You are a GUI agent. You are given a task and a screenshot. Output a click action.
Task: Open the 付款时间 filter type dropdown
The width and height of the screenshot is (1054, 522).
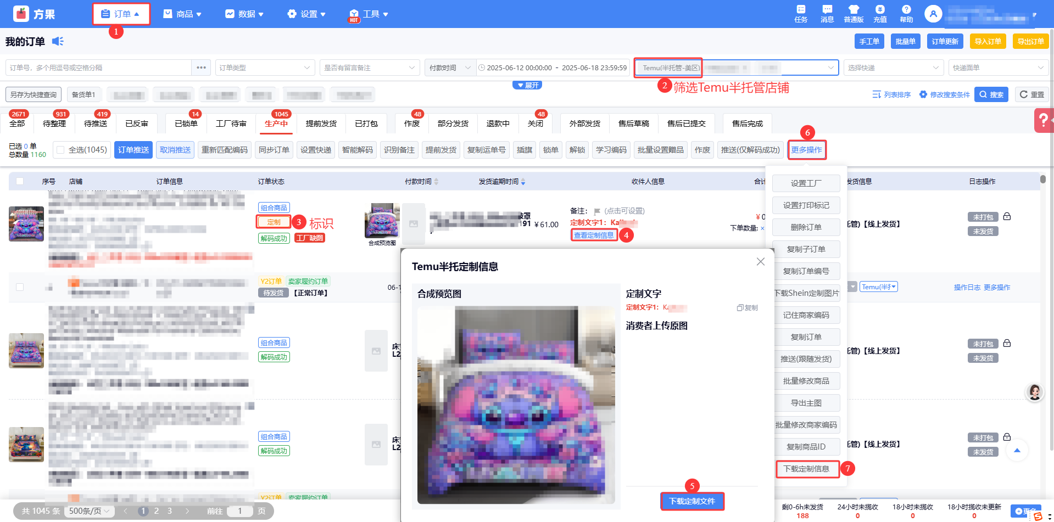(x=450, y=68)
